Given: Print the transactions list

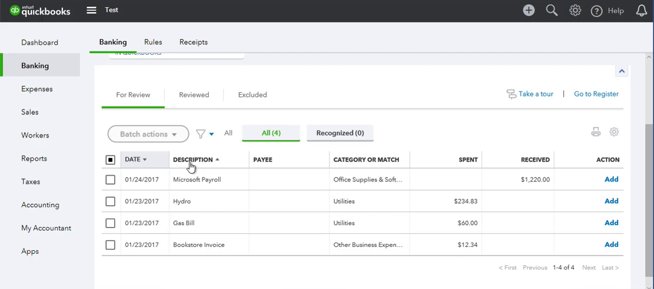Looking at the screenshot, I should 596,132.
